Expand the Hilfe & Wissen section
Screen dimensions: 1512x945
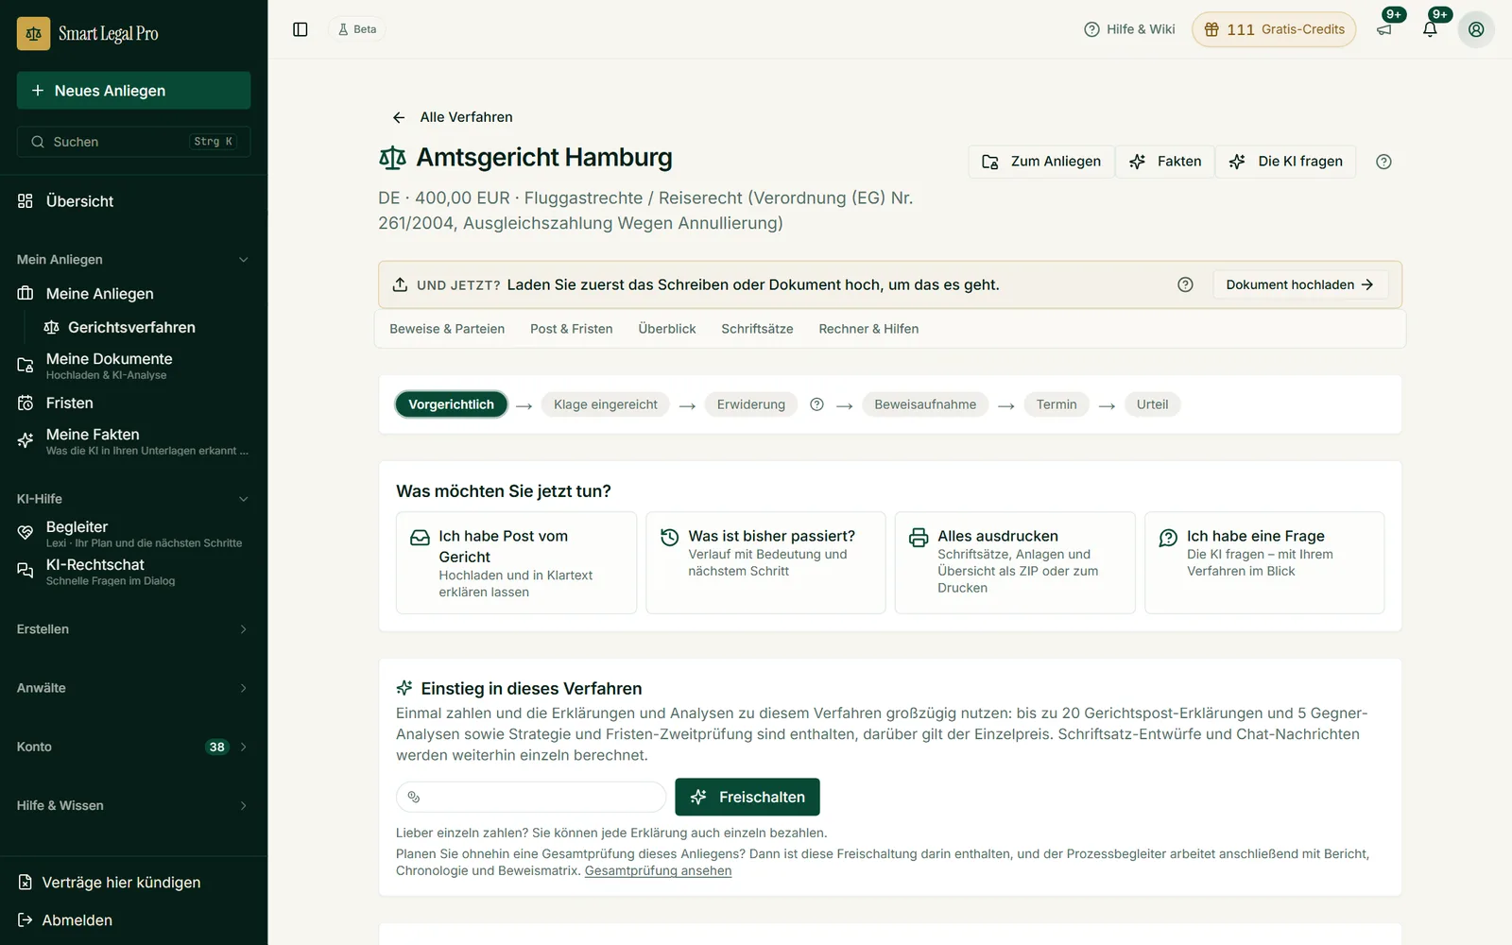tap(133, 805)
